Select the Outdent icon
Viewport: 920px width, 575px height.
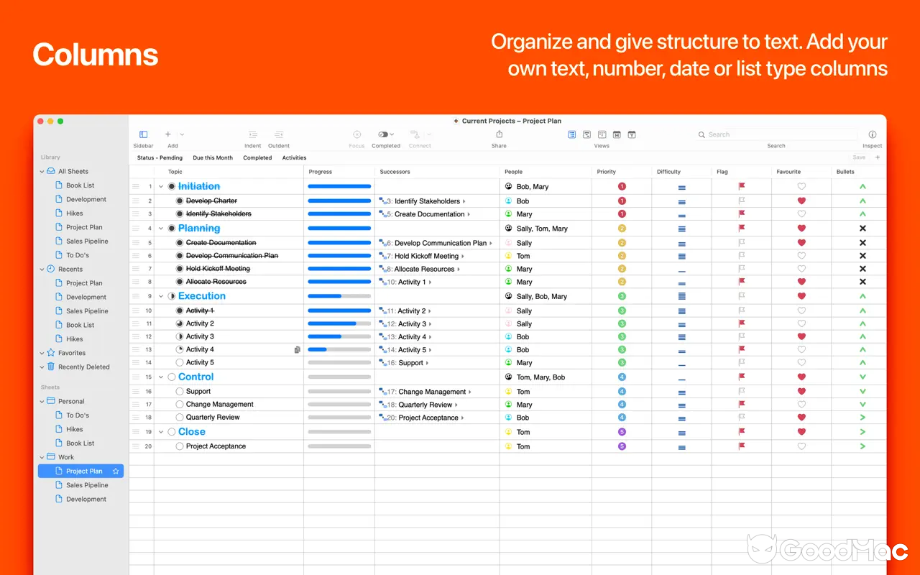pyautogui.click(x=278, y=134)
